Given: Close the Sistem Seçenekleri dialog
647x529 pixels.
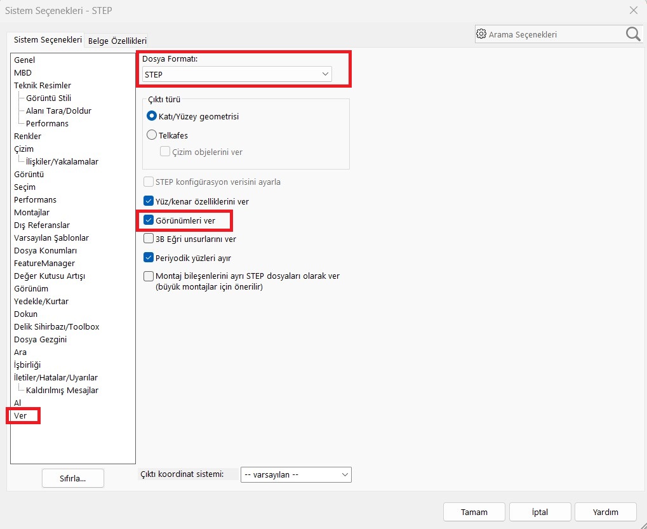Looking at the screenshot, I should click(634, 10).
